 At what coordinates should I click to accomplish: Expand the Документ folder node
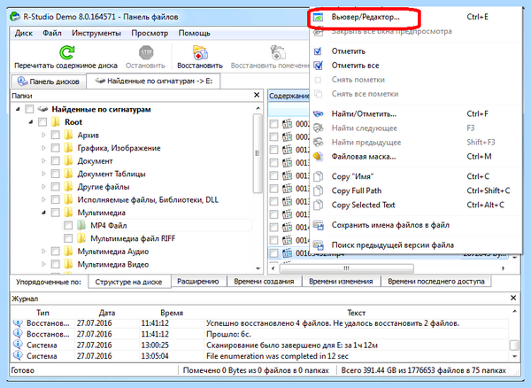point(43,160)
